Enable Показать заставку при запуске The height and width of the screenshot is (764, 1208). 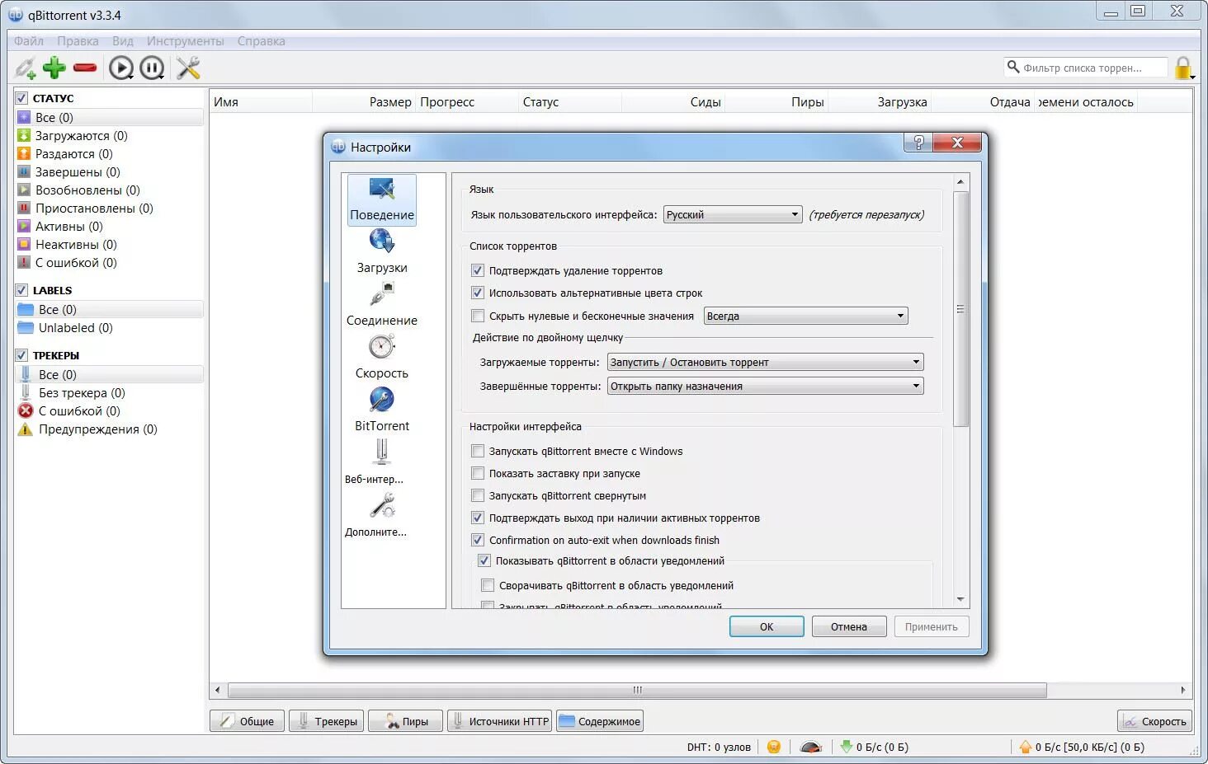click(x=477, y=473)
